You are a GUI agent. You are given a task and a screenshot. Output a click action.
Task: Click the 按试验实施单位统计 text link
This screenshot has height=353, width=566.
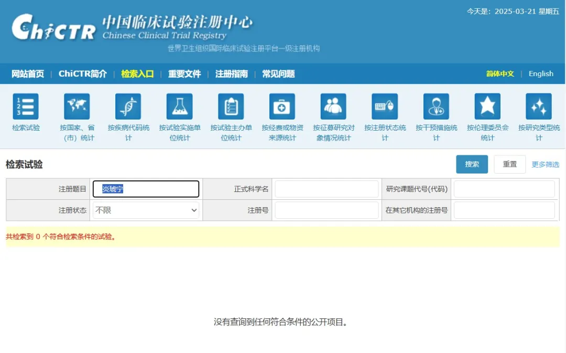pyautogui.click(x=179, y=133)
